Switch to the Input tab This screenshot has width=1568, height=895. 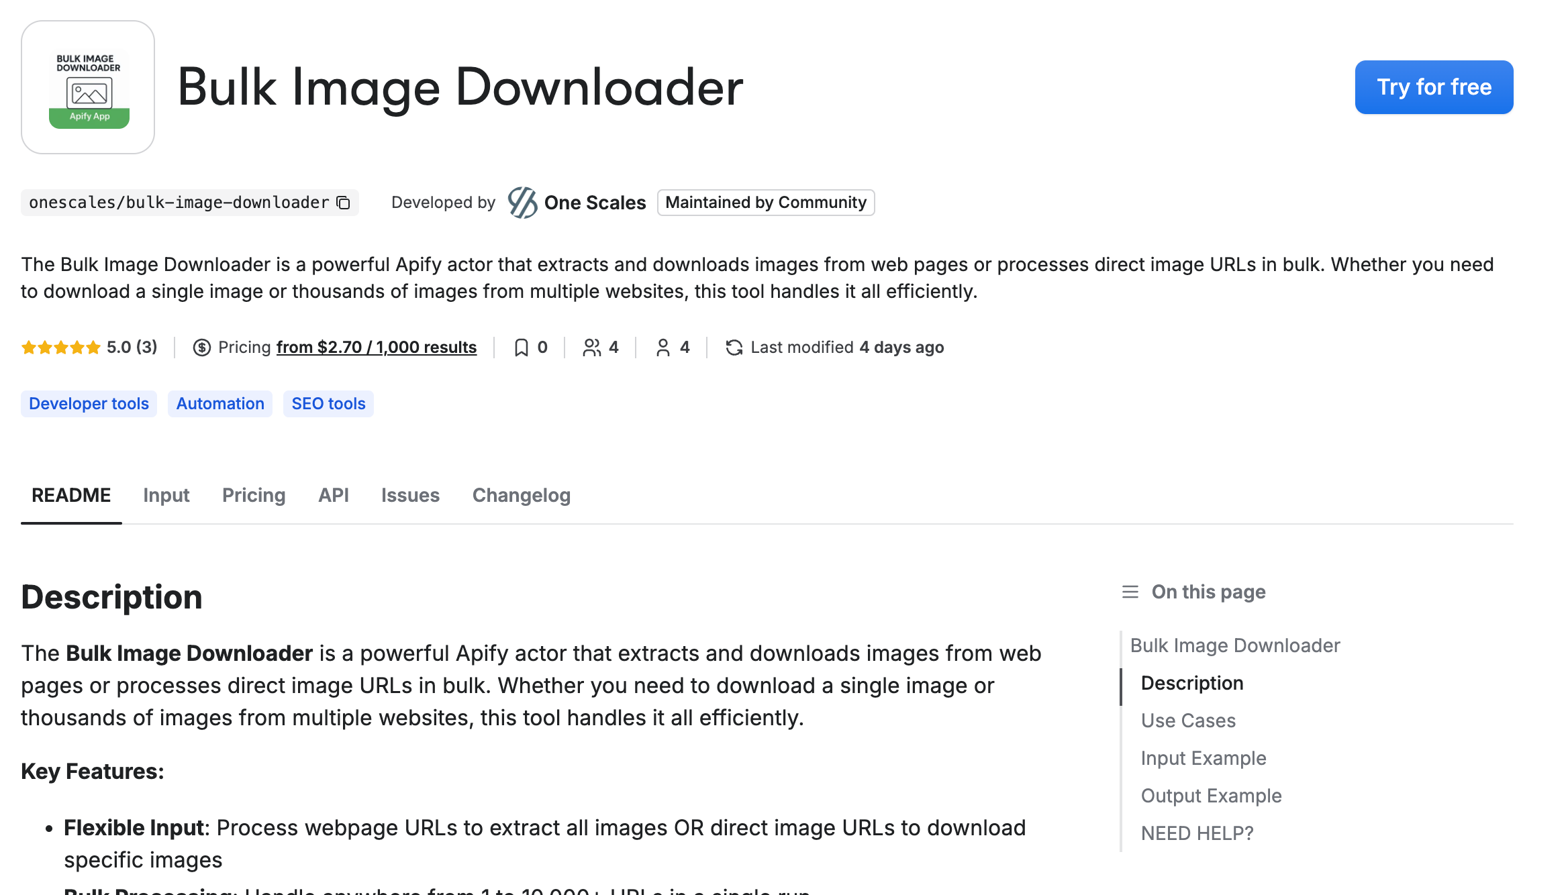166,495
